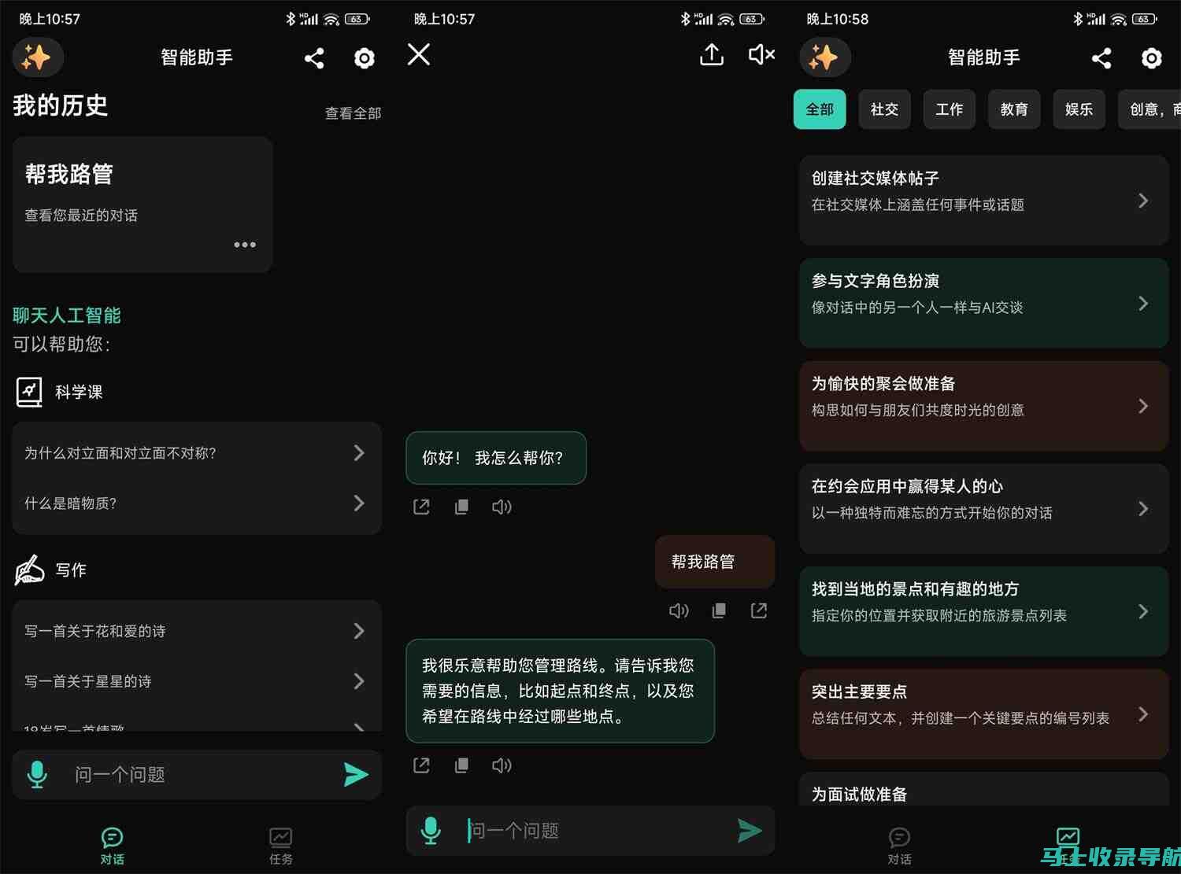
Task: Open settings gear in left screen header
Action: click(x=364, y=58)
